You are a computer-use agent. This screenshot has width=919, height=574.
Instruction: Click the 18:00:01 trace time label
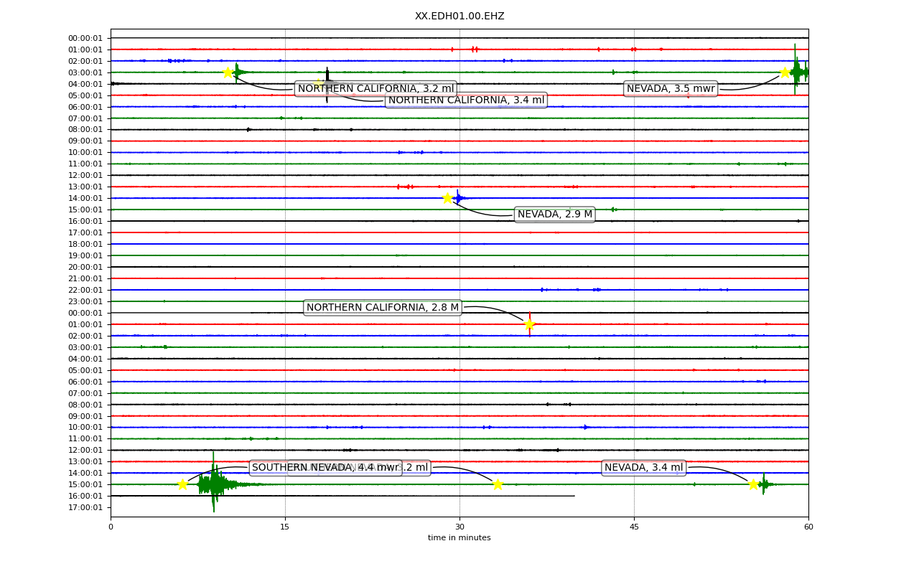click(85, 244)
